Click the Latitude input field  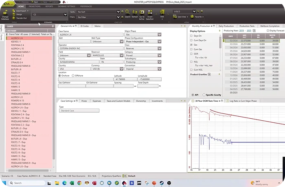click(x=125, y=79)
